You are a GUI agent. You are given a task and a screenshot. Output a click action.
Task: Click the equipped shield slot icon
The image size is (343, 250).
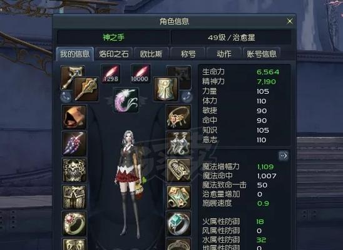166,89
